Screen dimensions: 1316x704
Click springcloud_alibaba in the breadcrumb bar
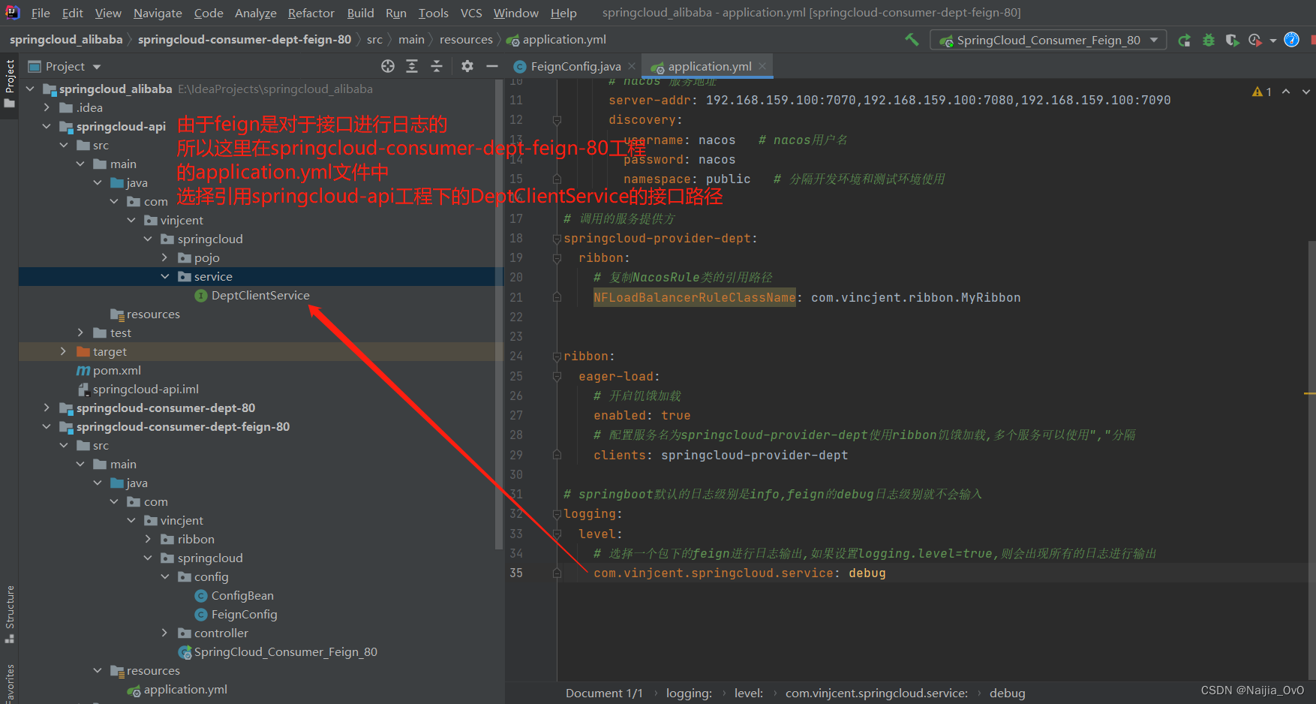click(x=66, y=40)
